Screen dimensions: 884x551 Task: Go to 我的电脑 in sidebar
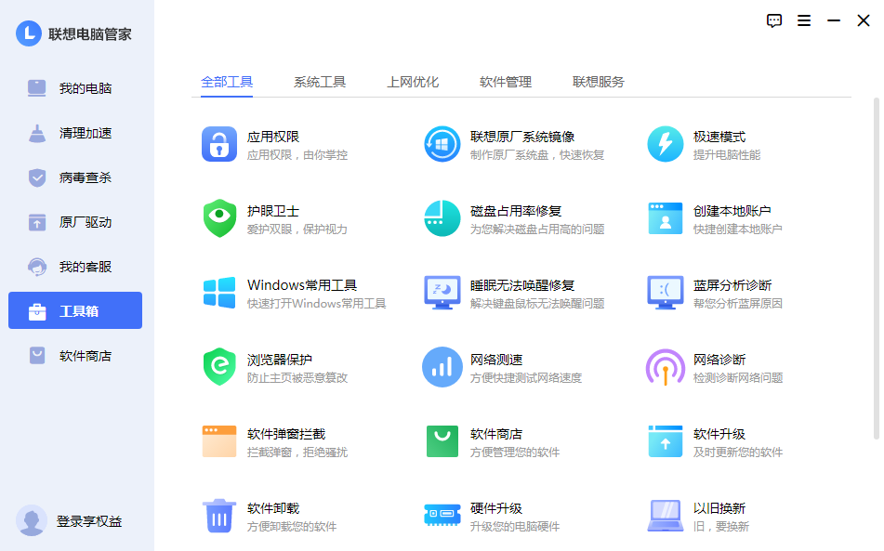(75, 88)
